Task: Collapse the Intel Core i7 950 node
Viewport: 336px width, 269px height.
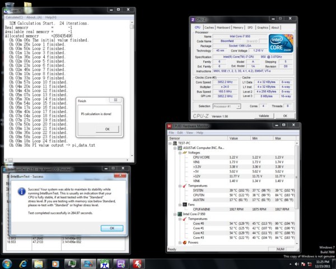Action: coord(175,214)
